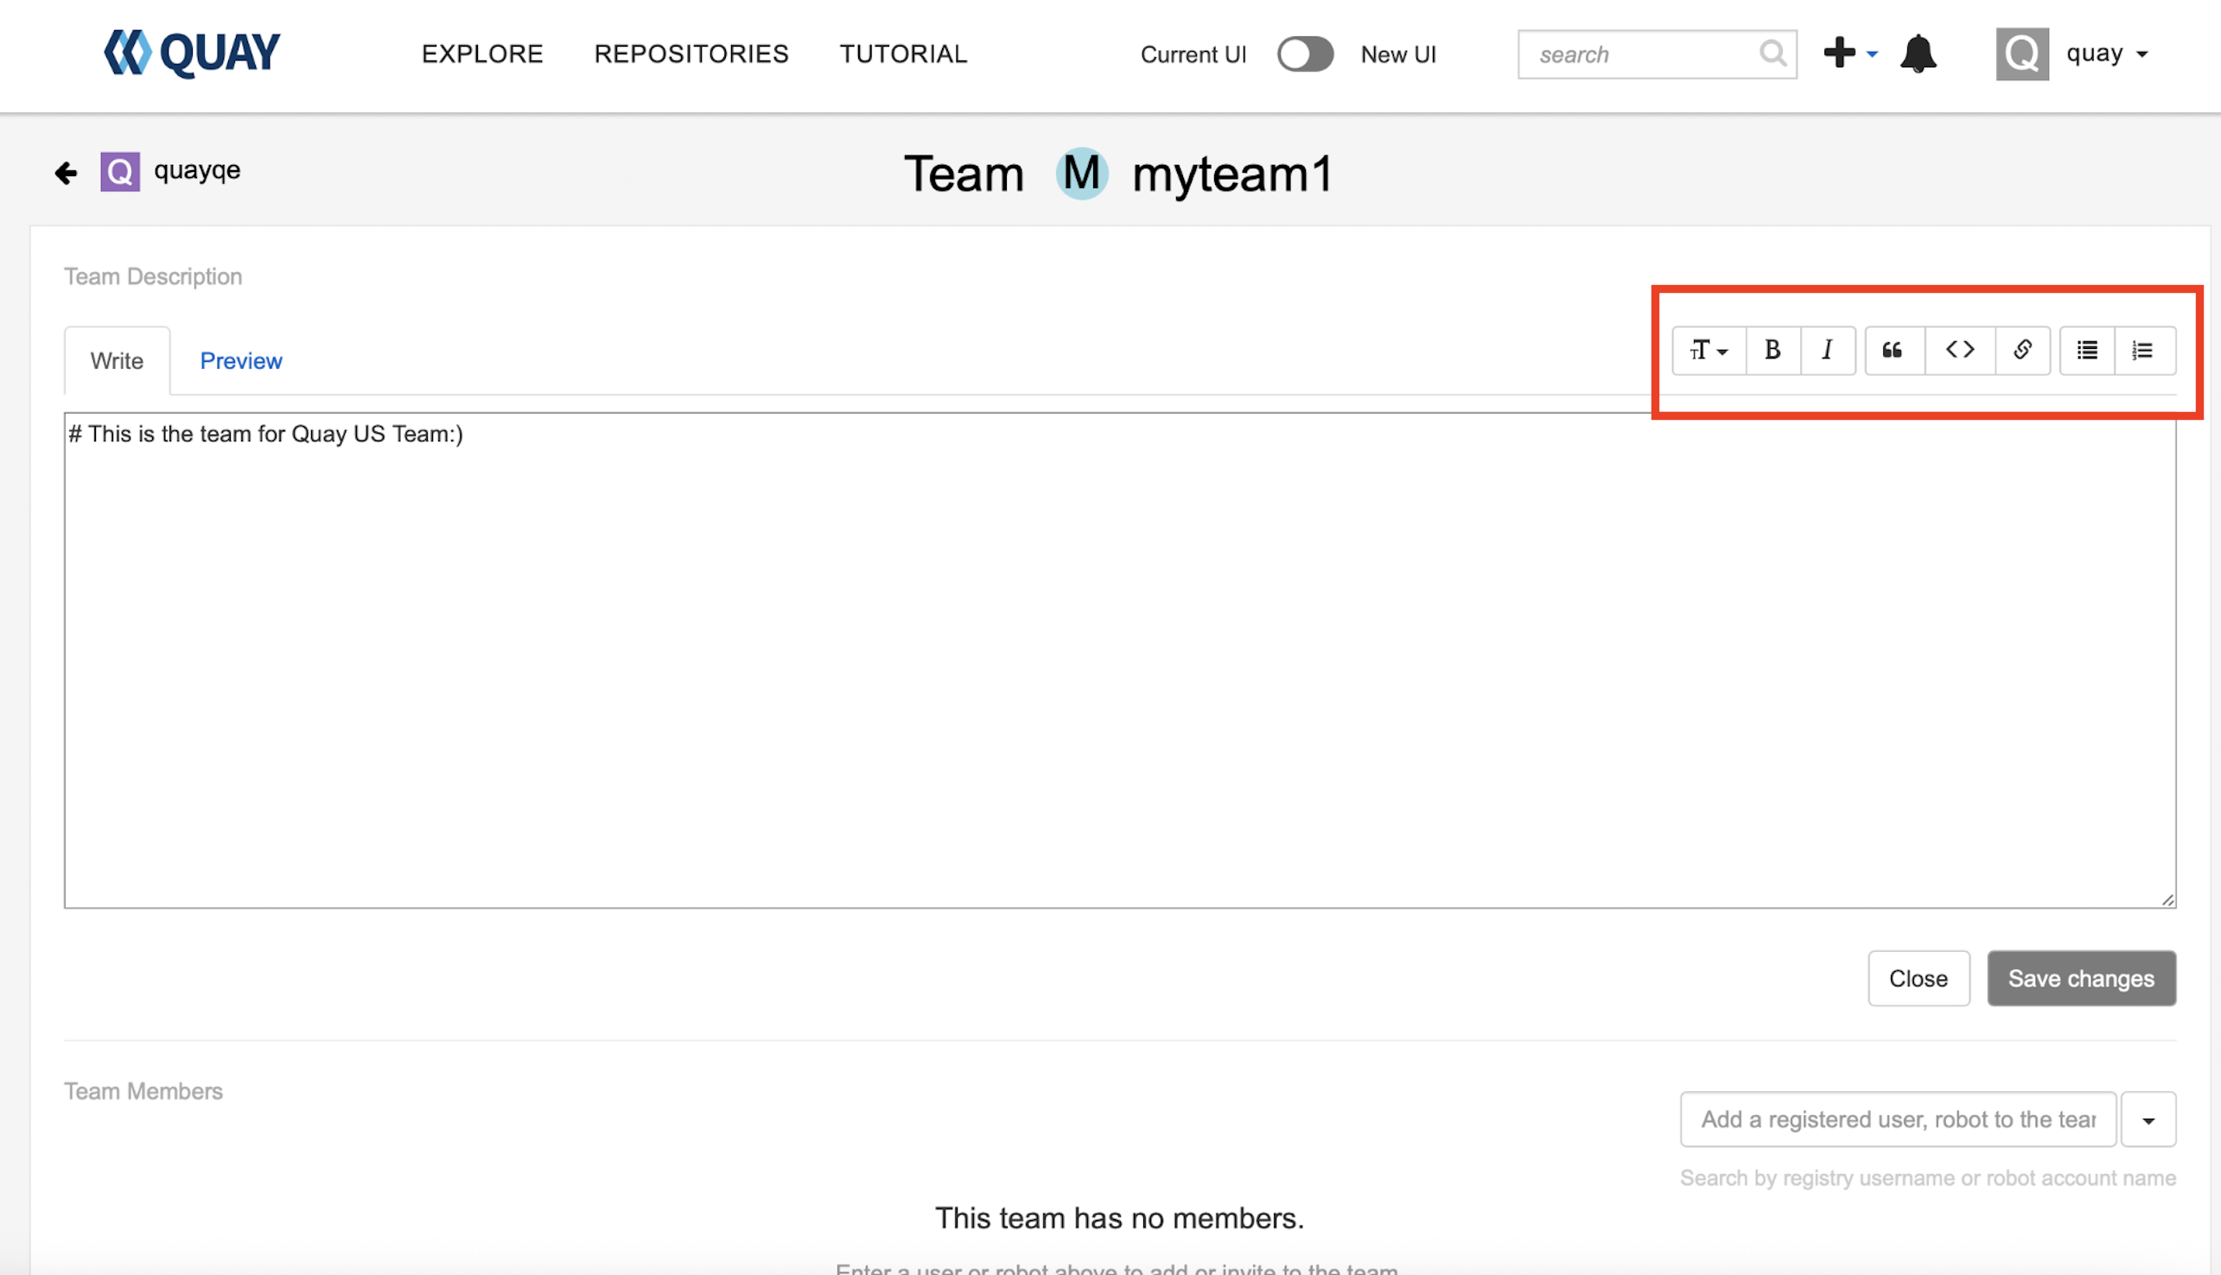Expand the plus create-new dropdown

1849,54
